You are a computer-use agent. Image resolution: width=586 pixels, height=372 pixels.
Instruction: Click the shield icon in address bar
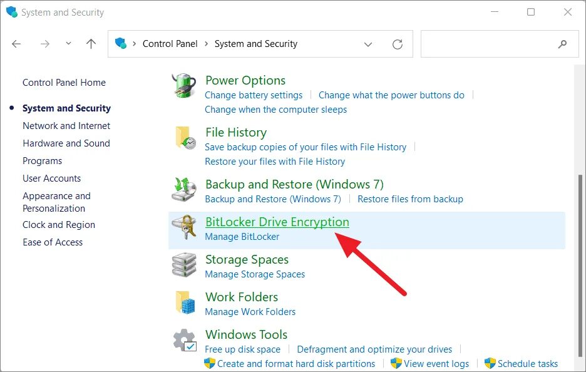click(x=121, y=43)
